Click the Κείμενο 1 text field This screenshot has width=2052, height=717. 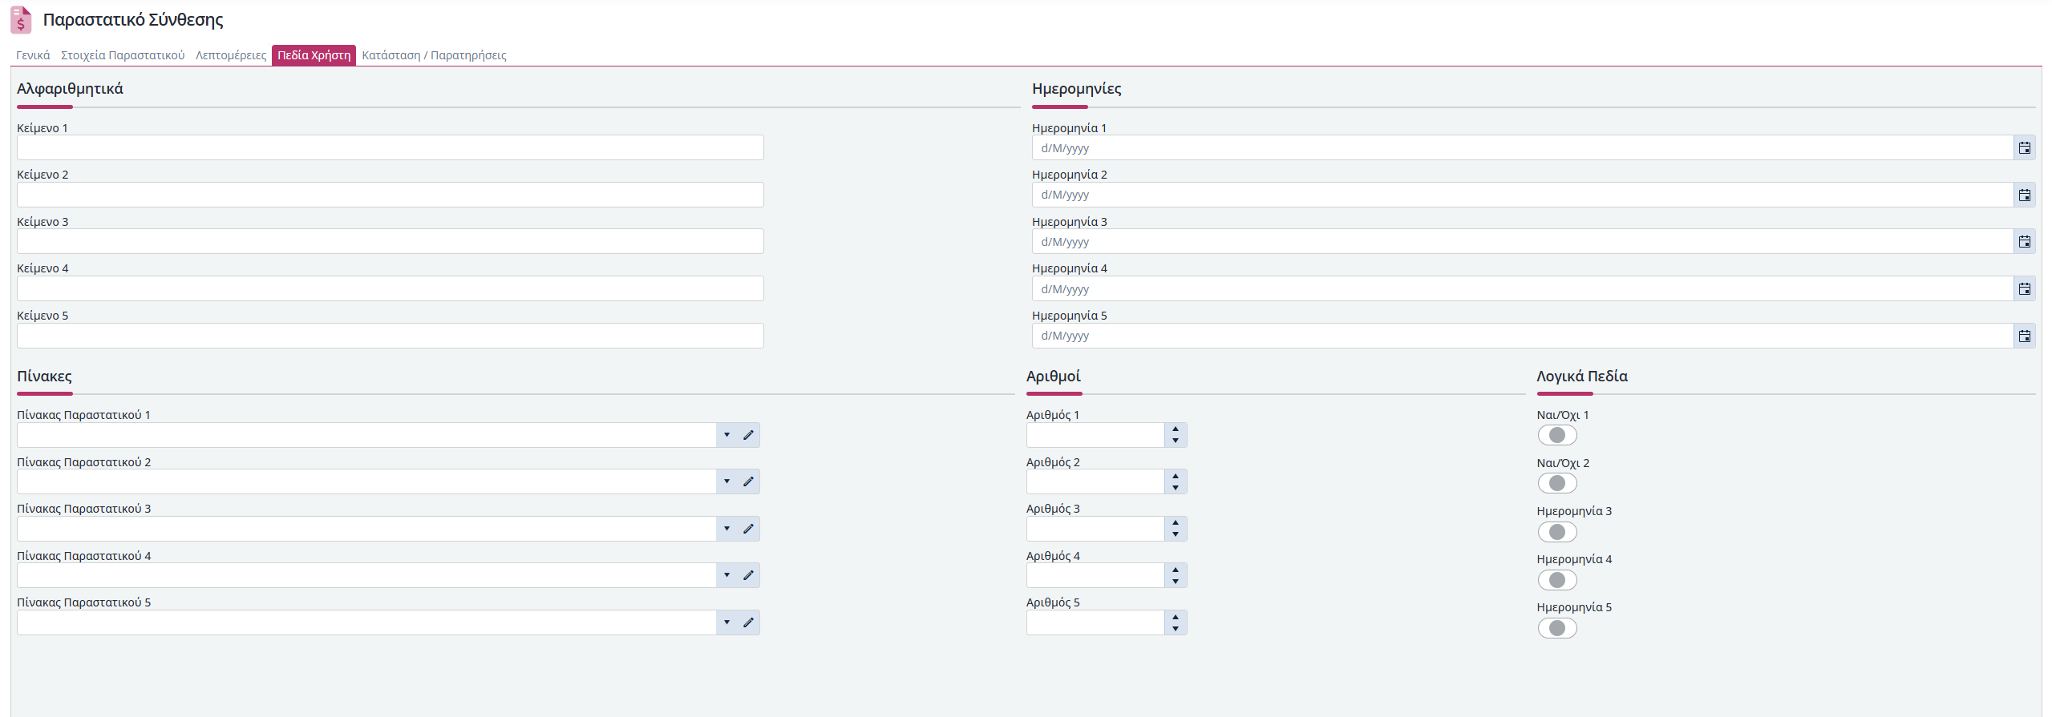click(x=390, y=148)
